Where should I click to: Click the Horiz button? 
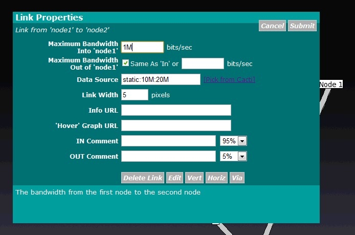point(216,178)
